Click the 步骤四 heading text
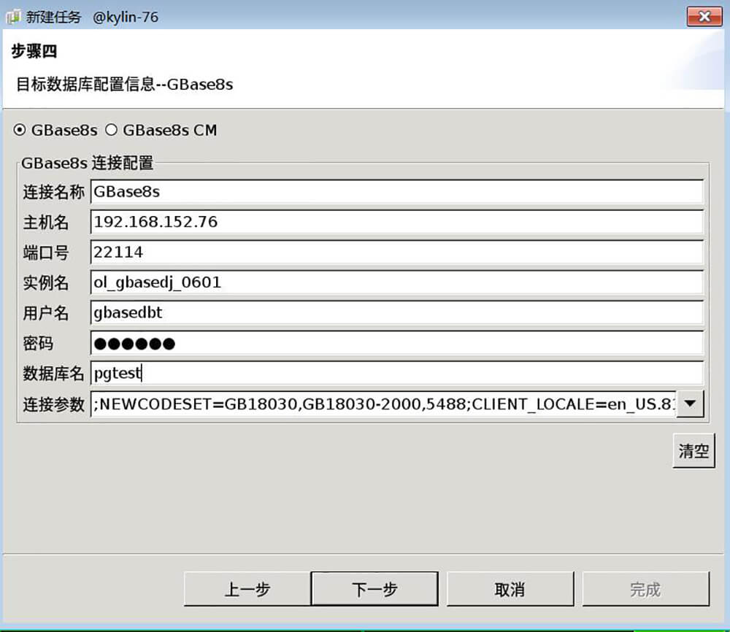The width and height of the screenshot is (730, 632). tap(34, 51)
